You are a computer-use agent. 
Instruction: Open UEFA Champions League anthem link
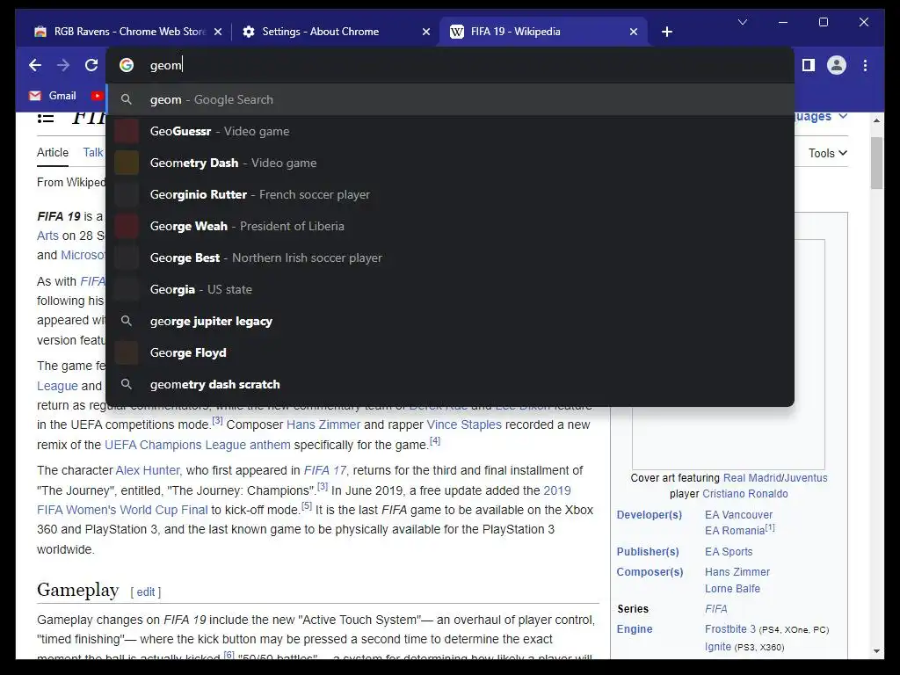pyautogui.click(x=198, y=445)
